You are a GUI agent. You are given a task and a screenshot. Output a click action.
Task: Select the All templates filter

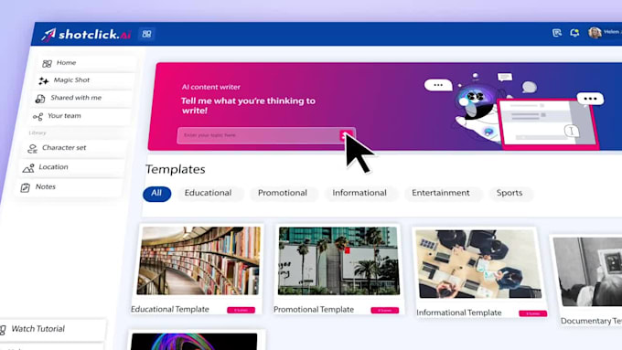pyautogui.click(x=156, y=194)
